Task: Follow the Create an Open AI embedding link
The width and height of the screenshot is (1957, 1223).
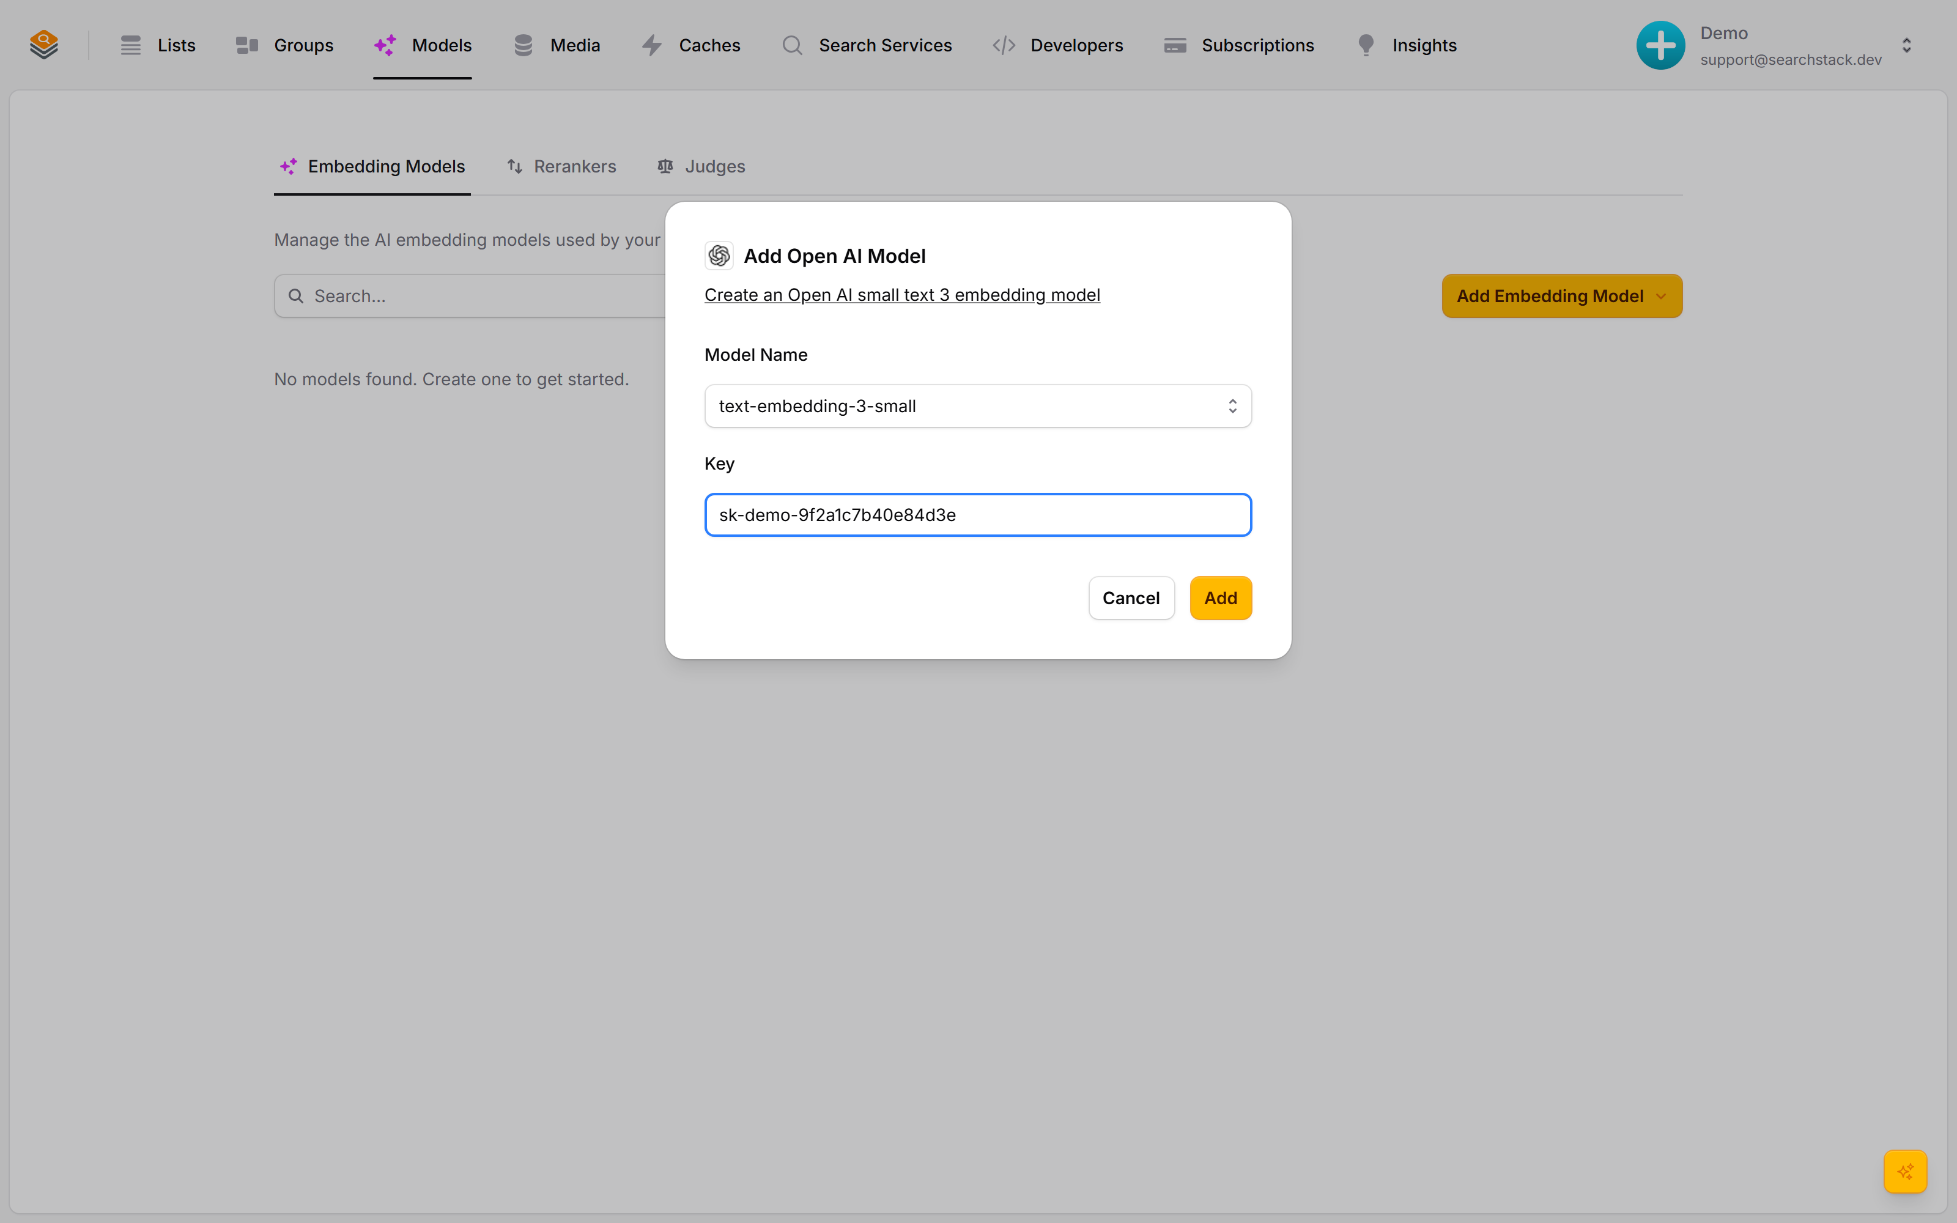Action: tap(901, 294)
